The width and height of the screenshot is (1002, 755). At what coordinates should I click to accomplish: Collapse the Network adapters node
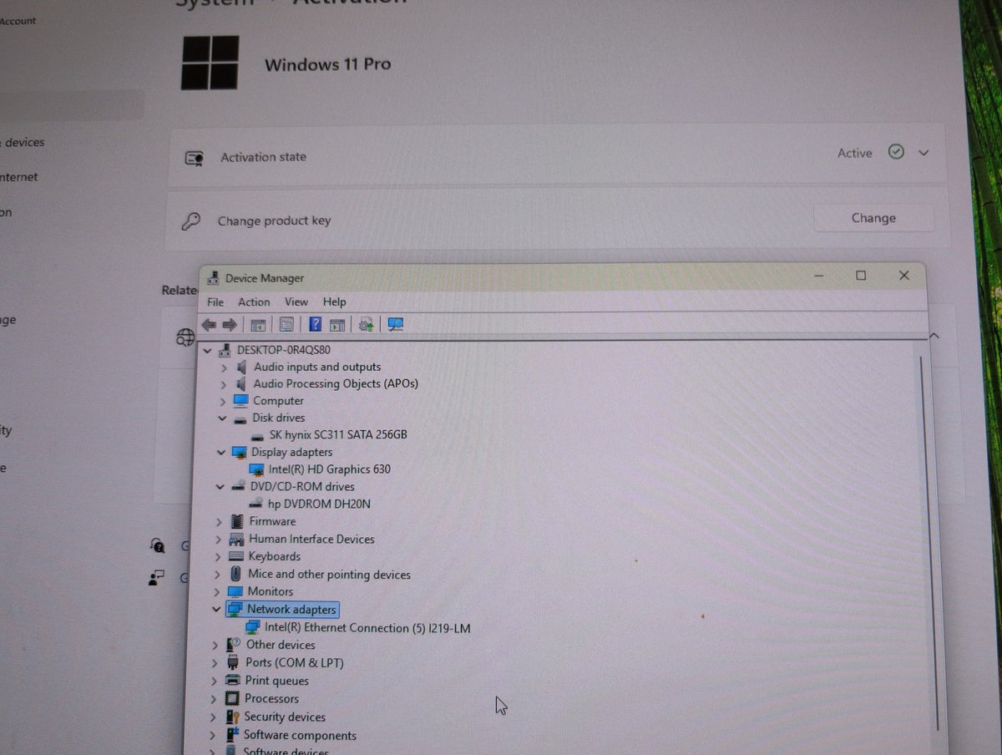pos(215,610)
